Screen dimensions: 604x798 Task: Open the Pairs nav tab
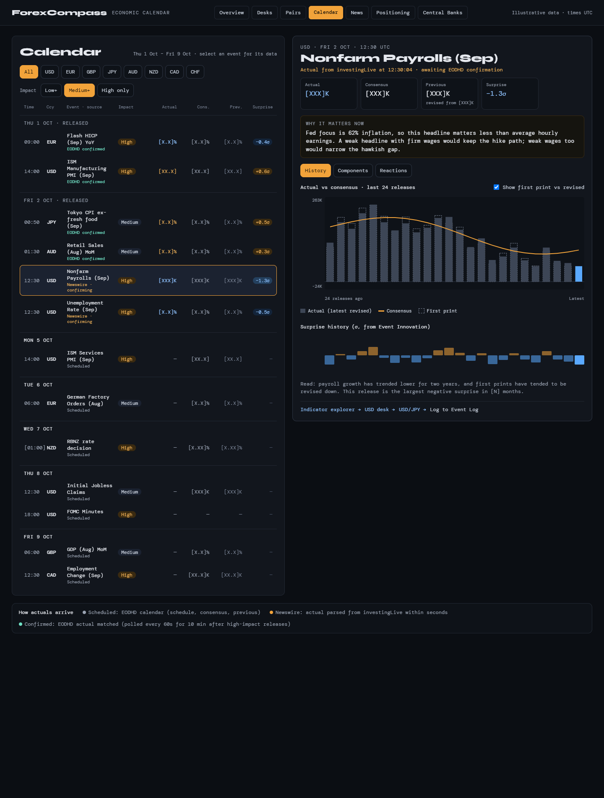pyautogui.click(x=293, y=13)
